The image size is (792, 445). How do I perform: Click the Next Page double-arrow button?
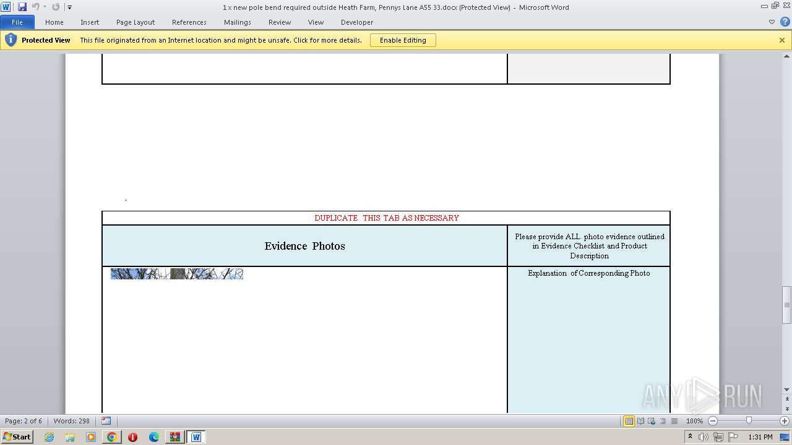coord(786,409)
